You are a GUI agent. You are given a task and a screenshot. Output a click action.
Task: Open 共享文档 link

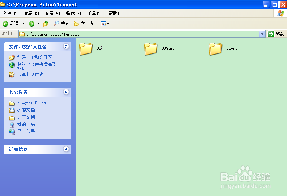[x=26, y=117]
